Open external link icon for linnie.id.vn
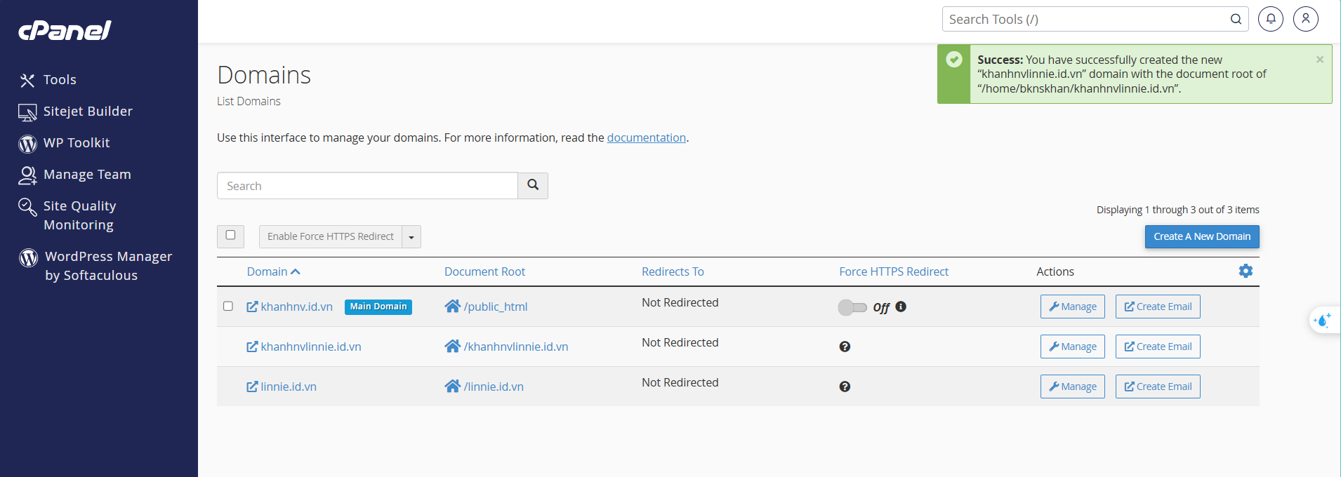The width and height of the screenshot is (1341, 477). (252, 387)
